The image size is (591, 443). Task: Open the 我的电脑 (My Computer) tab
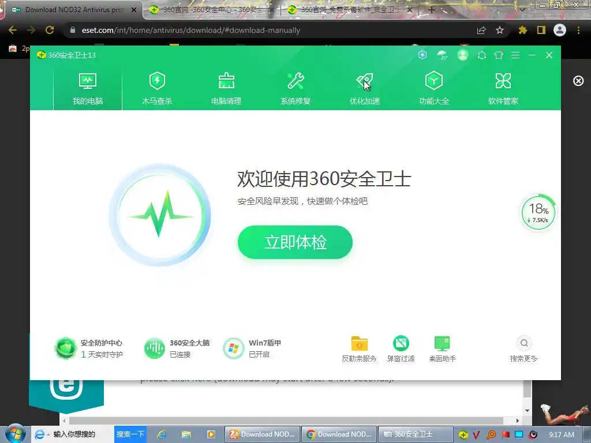pyautogui.click(x=88, y=89)
